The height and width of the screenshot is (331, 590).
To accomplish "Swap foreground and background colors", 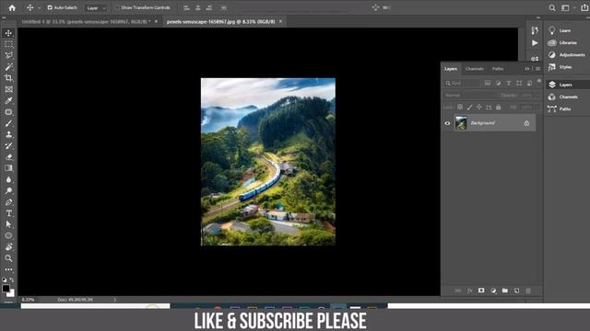I will click(x=12, y=280).
